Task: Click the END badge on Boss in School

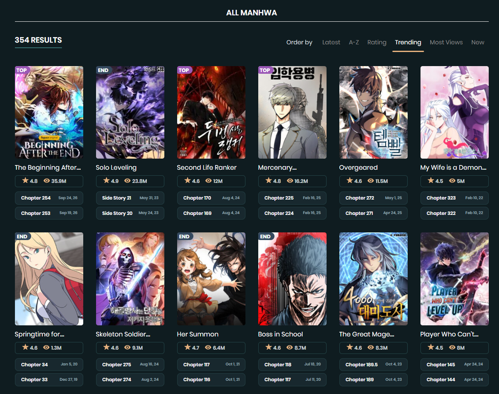Action: (x=266, y=237)
